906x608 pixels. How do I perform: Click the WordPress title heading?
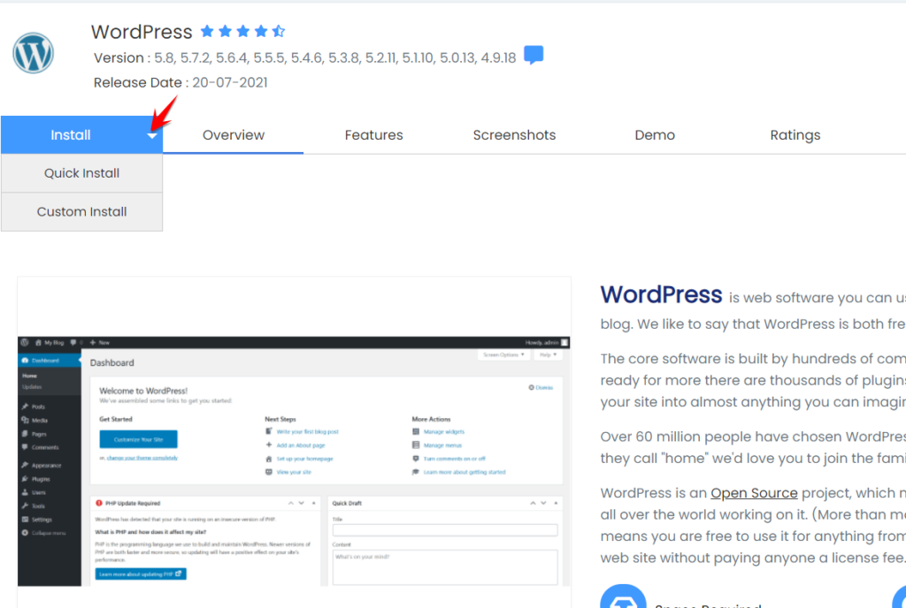pos(142,32)
